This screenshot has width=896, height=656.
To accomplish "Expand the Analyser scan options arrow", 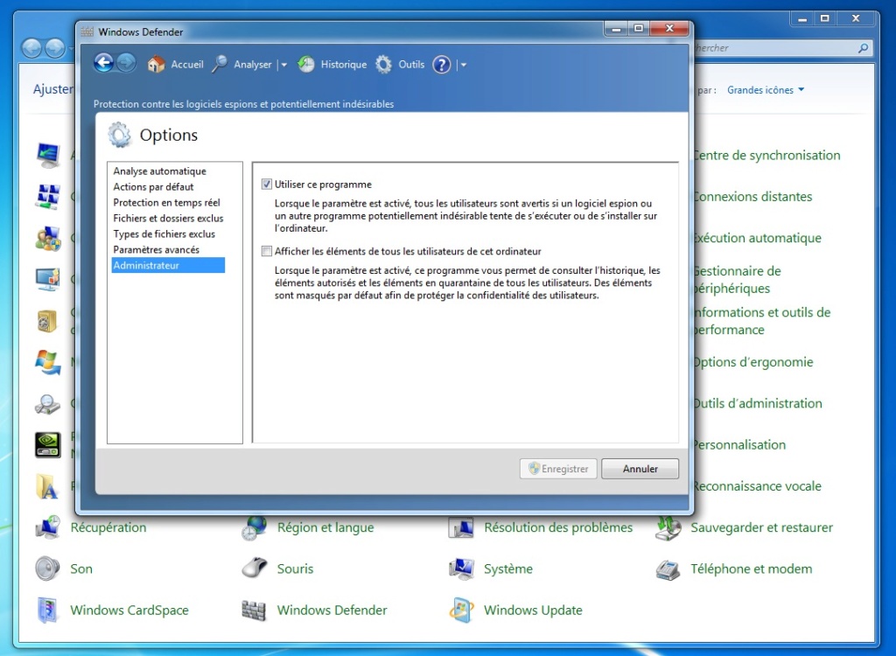I will 284,65.
